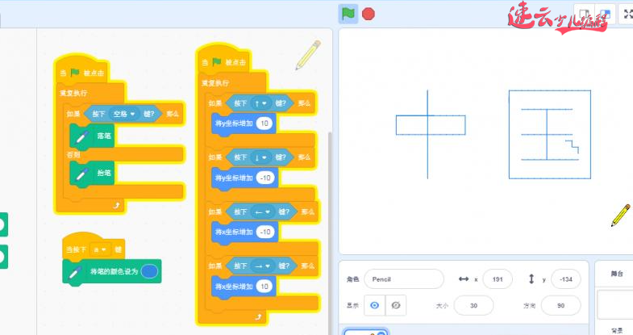Image resolution: width=633 pixels, height=335 pixels.
Task: Click the blue pen color swatch
Action: click(149, 271)
